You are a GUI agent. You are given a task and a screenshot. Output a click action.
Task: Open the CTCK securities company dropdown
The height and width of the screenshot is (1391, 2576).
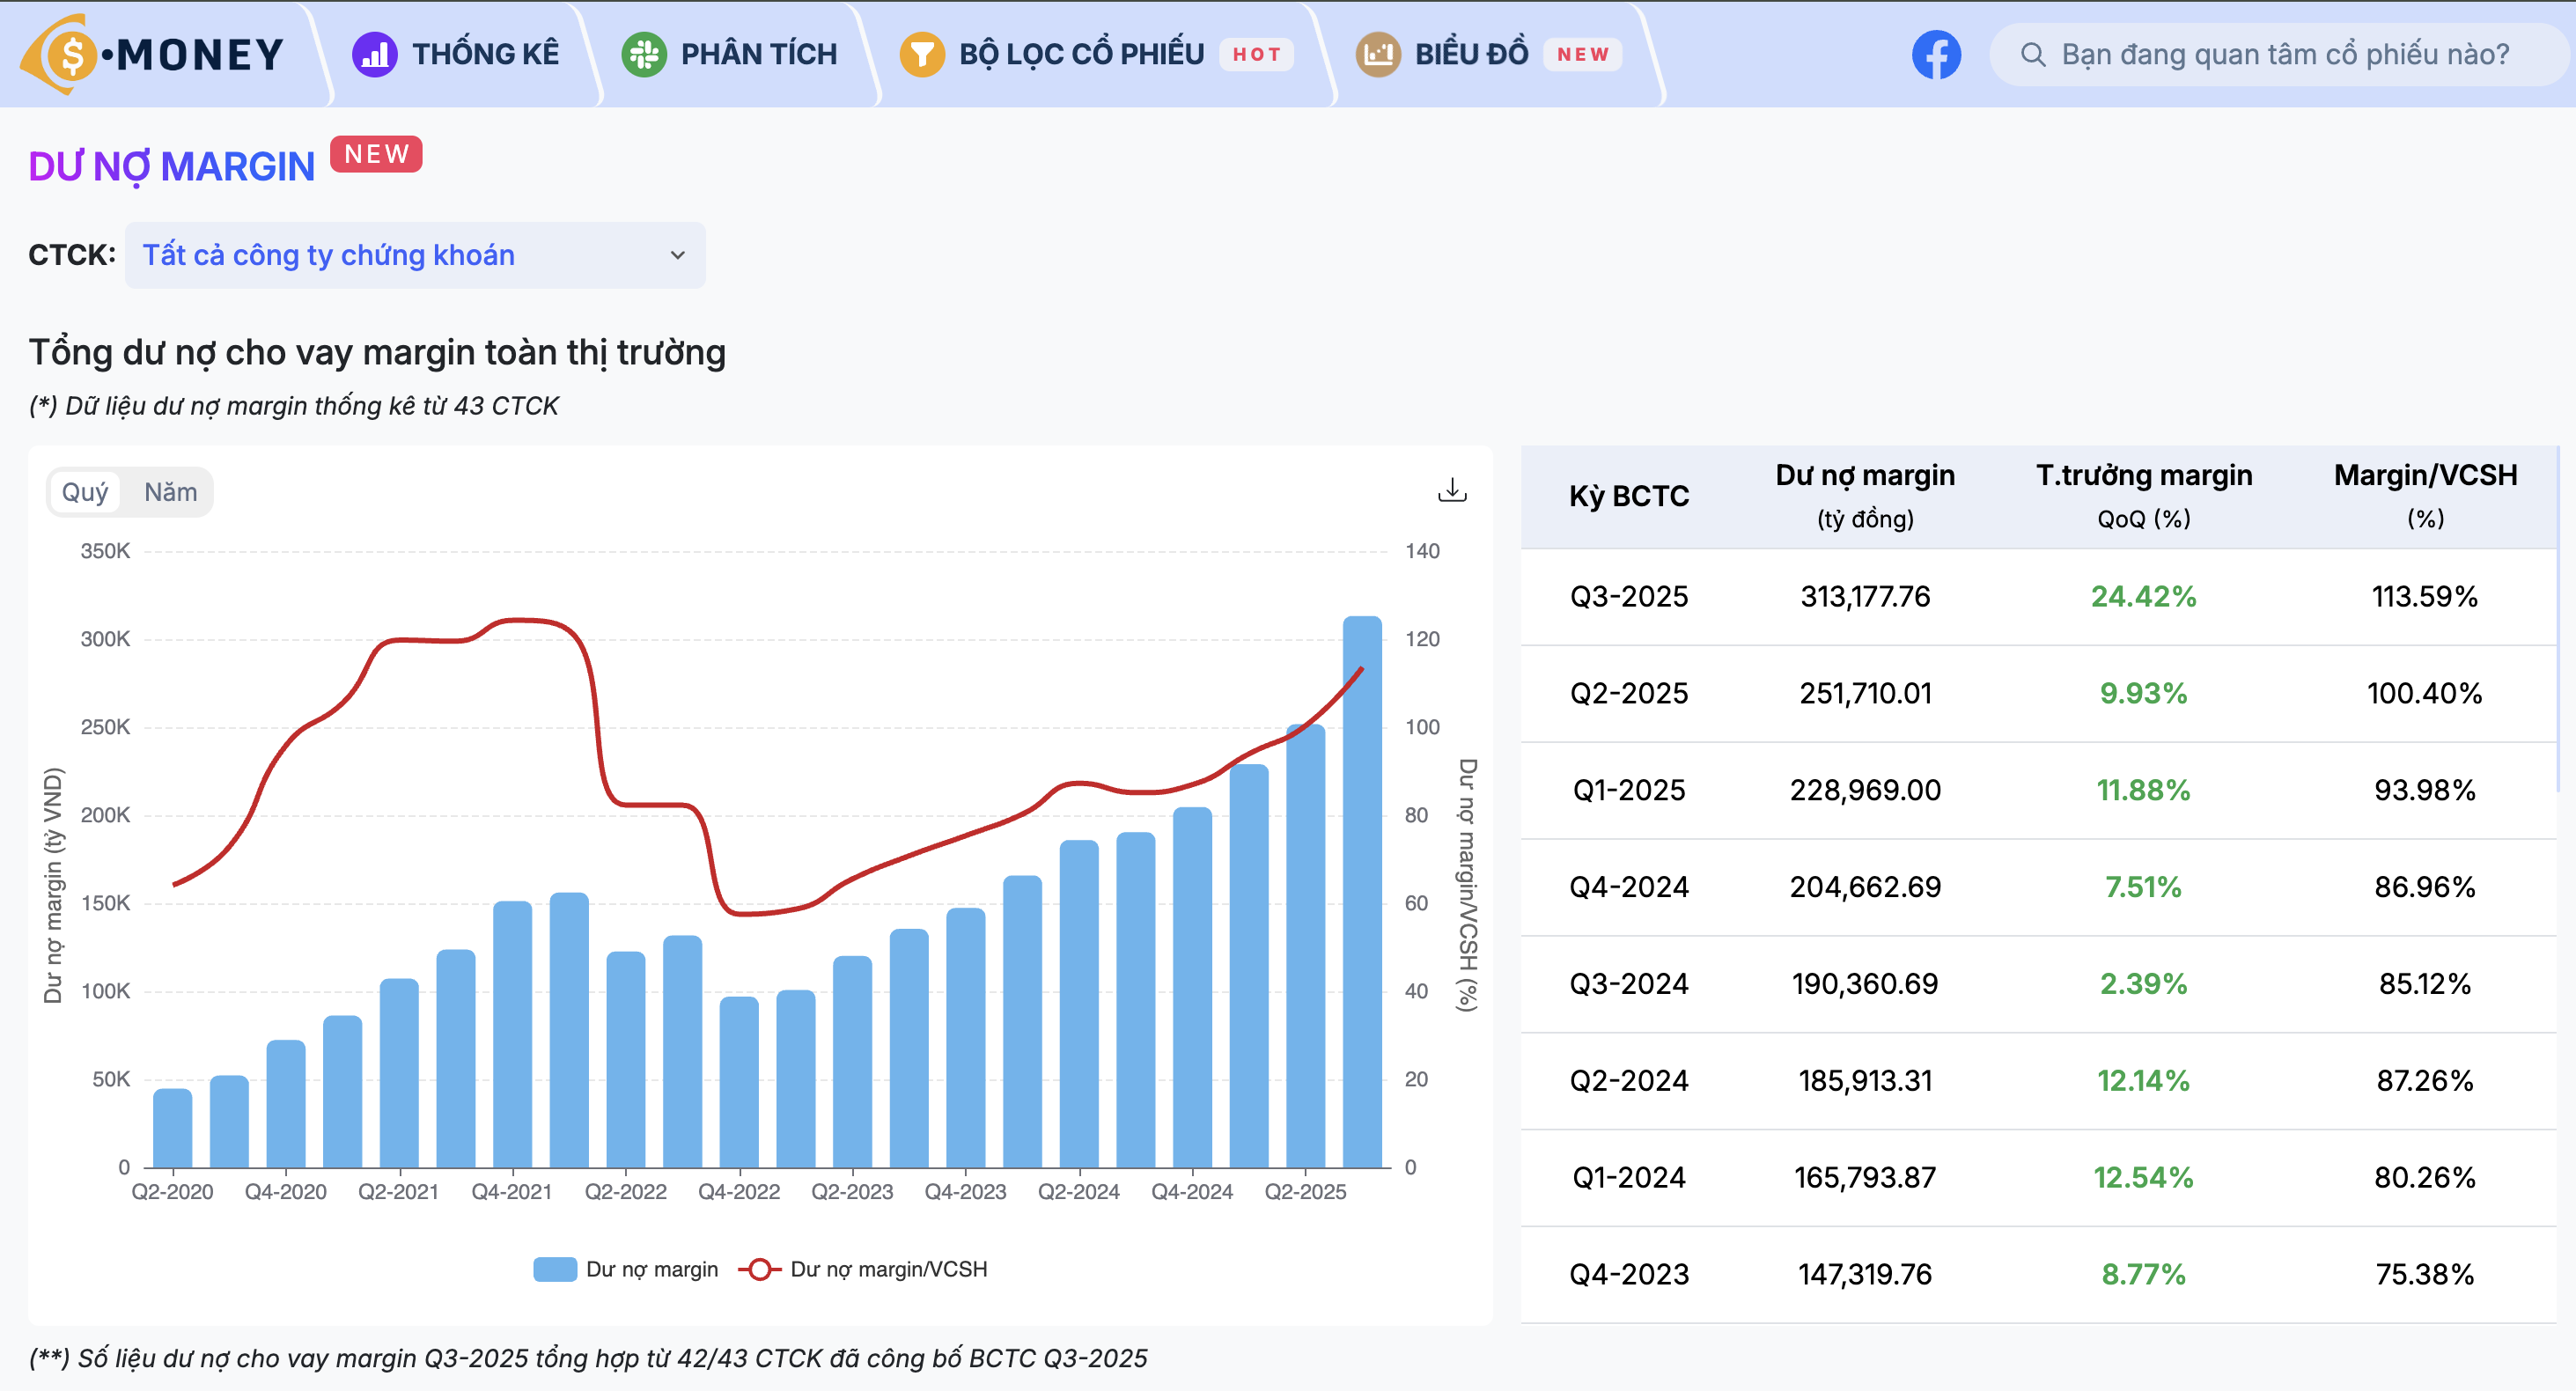tap(414, 255)
